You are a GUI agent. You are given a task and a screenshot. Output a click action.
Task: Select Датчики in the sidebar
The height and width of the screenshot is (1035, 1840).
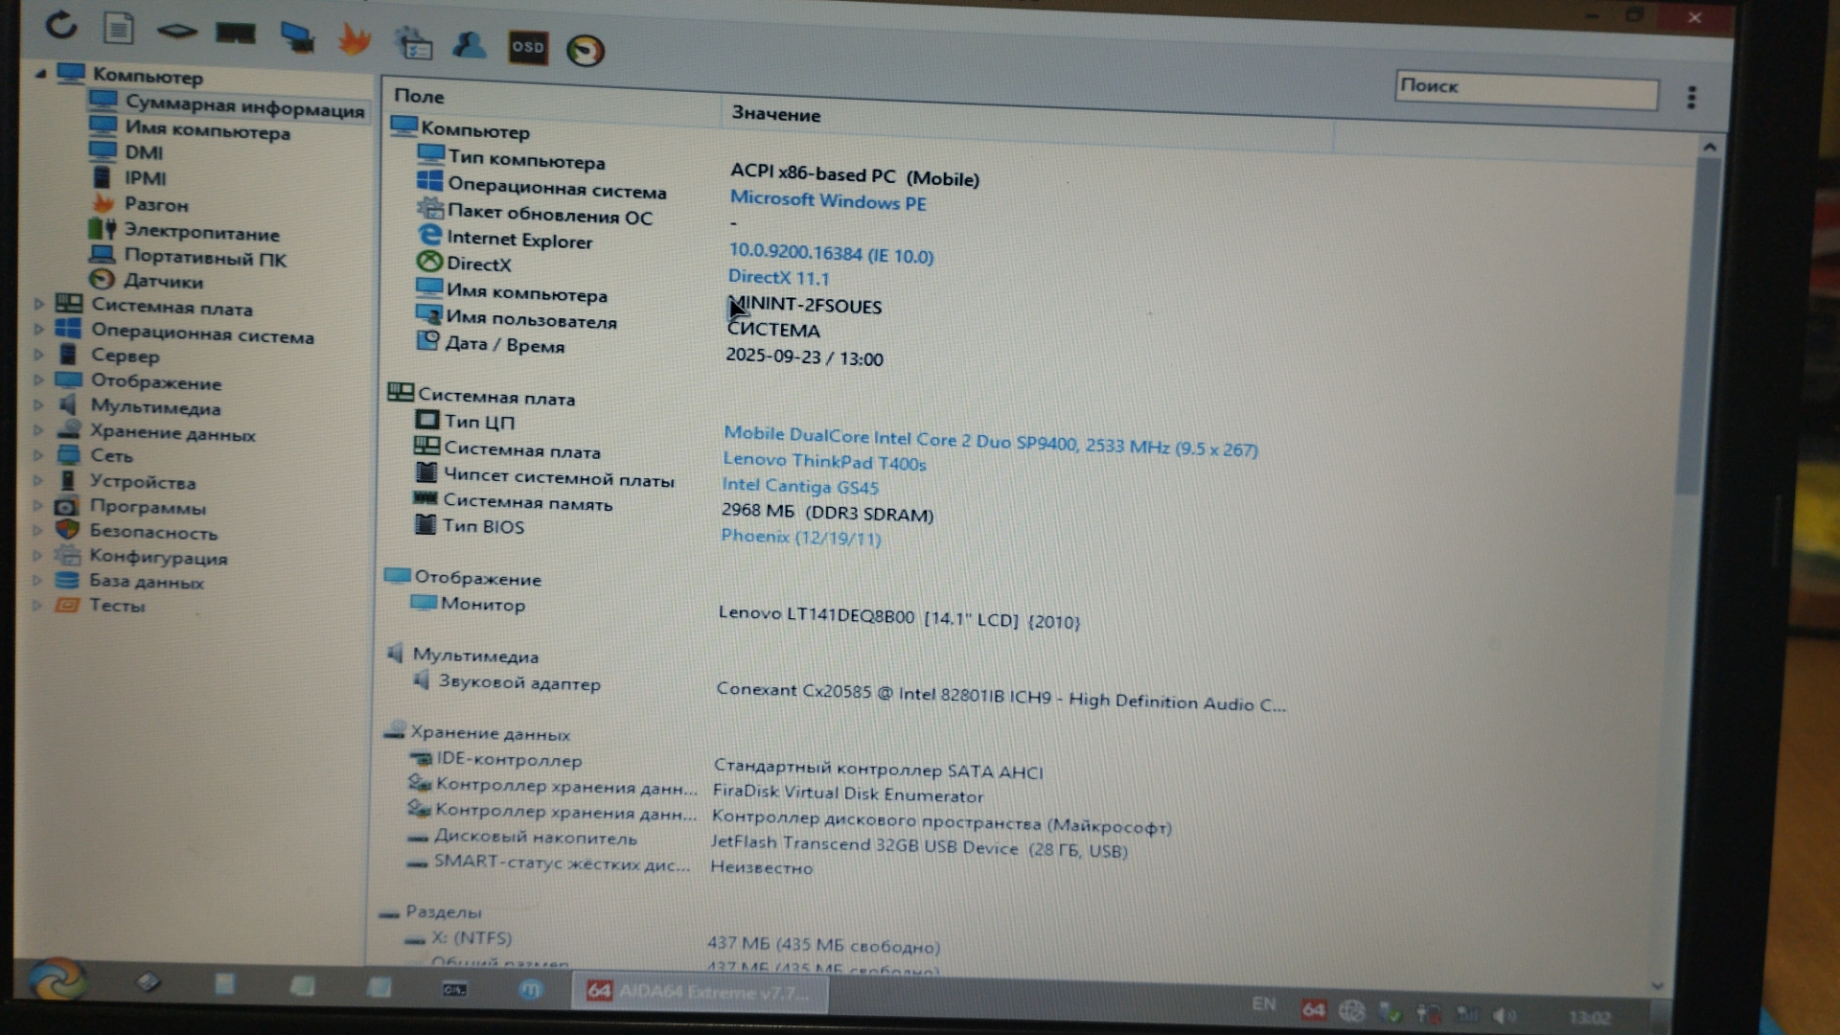coord(163,282)
